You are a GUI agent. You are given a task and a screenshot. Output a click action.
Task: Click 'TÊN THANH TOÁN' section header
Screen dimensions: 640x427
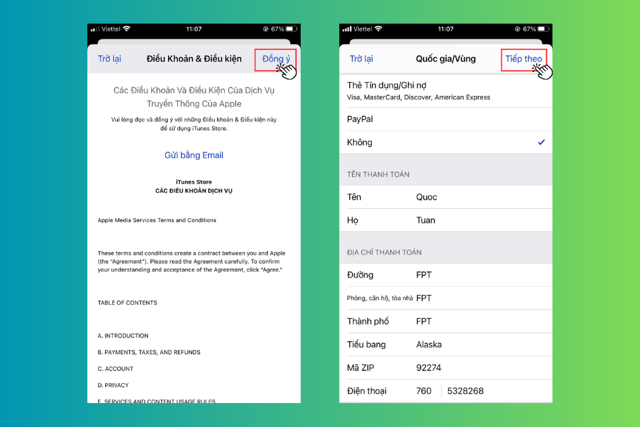tap(378, 175)
